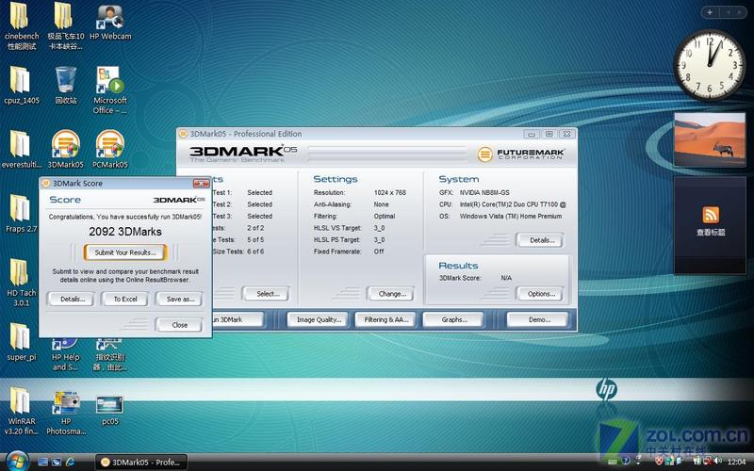The image size is (754, 471).
Task: Click the 3DMark Score N/A value
Action: coord(506,278)
